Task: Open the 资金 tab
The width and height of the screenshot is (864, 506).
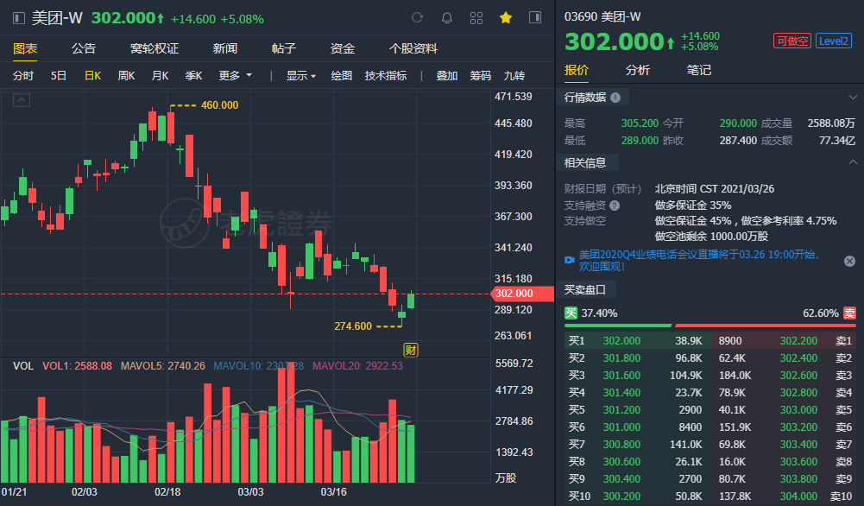Action: tap(342, 48)
